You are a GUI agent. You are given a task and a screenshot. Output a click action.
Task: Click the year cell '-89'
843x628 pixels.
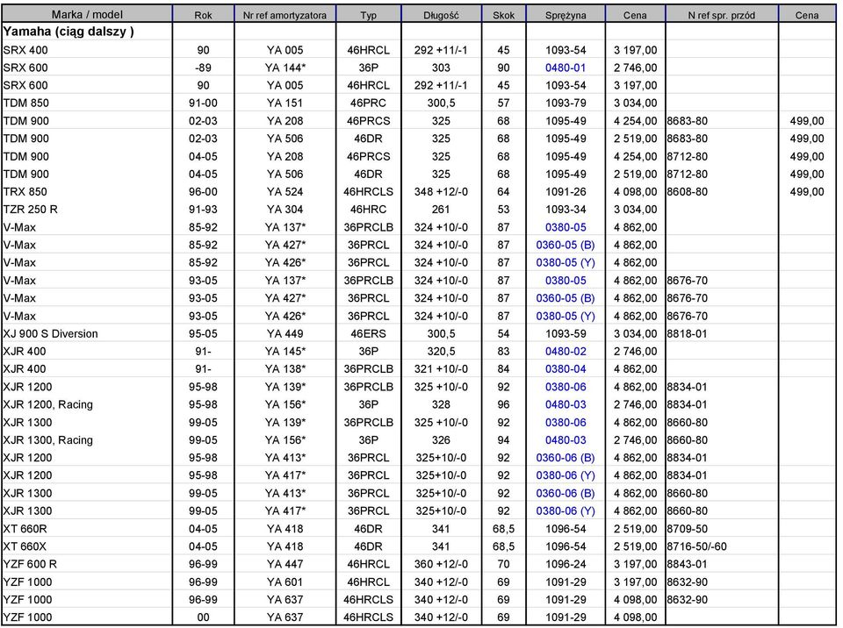point(203,68)
